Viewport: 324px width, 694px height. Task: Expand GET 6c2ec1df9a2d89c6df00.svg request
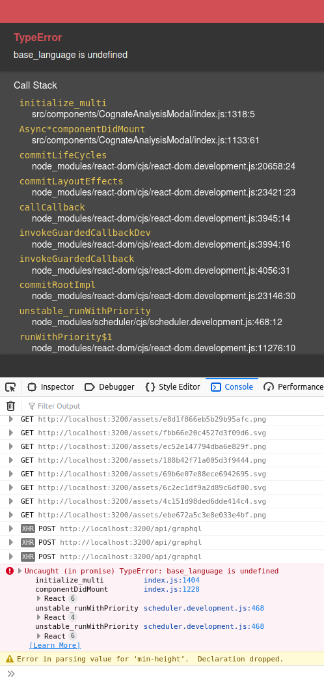pyautogui.click(x=12, y=487)
